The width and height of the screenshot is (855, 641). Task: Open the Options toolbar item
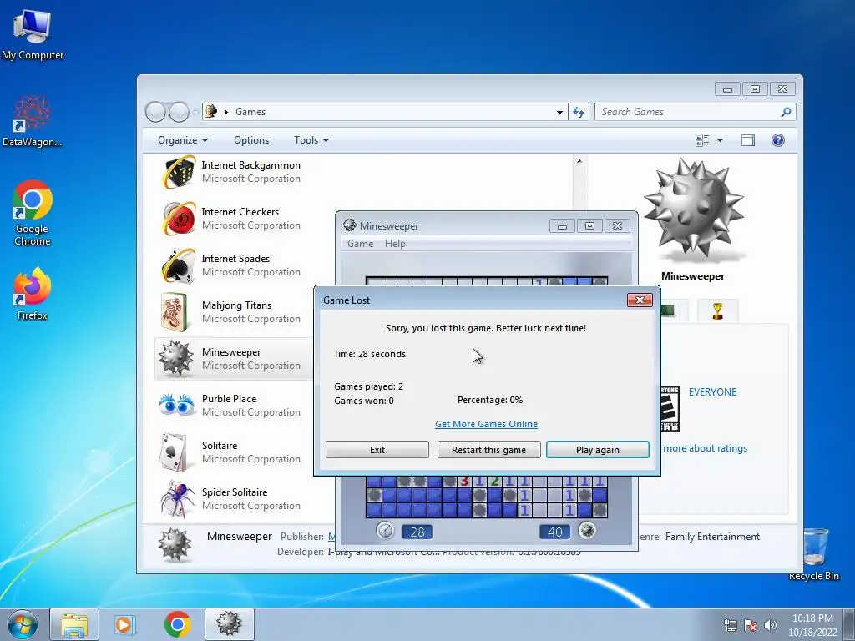(251, 140)
